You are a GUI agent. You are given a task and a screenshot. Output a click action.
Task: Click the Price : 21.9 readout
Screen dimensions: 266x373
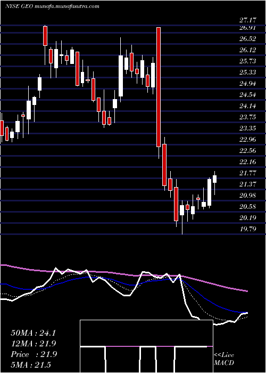(34, 354)
